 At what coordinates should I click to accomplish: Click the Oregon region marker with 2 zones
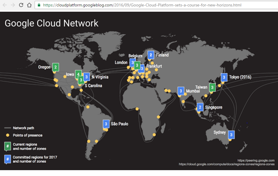(55, 67)
